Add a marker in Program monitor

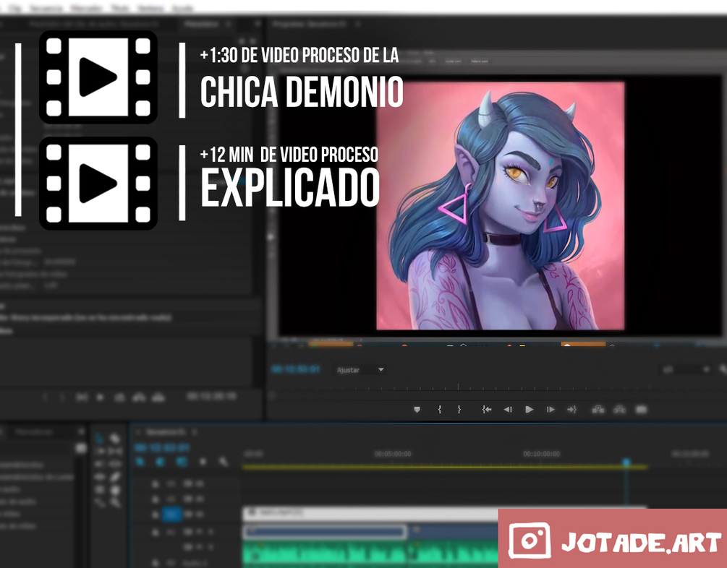click(417, 410)
